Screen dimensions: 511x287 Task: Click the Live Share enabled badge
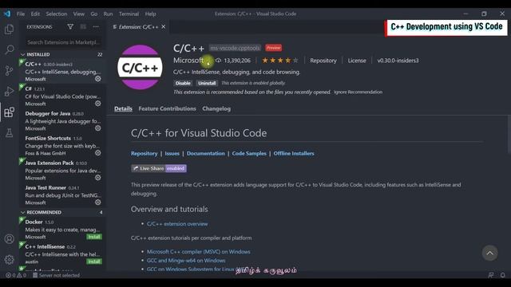click(159, 168)
